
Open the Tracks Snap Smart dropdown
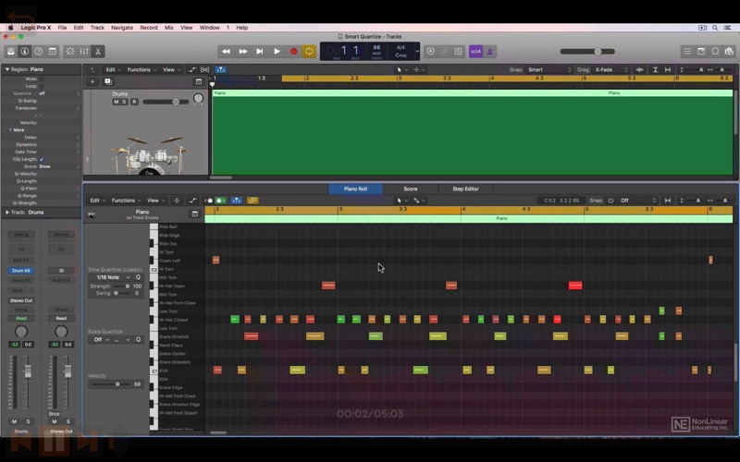[x=549, y=70]
